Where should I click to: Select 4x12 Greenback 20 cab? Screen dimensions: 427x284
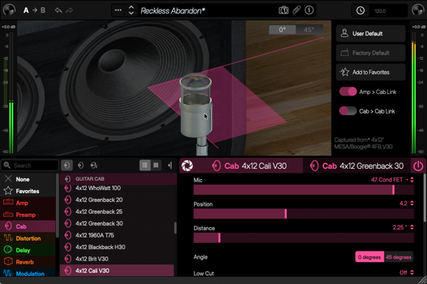(x=117, y=200)
